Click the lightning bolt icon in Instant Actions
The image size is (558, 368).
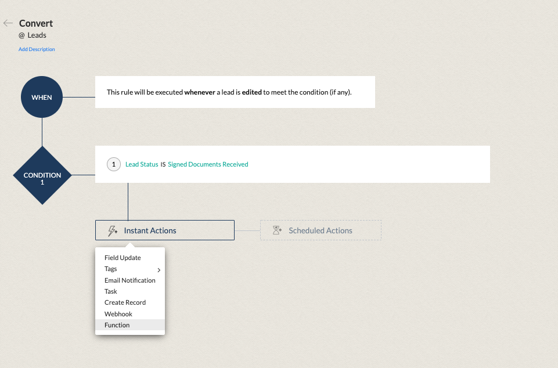(x=113, y=230)
